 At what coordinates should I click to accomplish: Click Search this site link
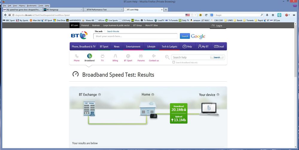(113, 31)
